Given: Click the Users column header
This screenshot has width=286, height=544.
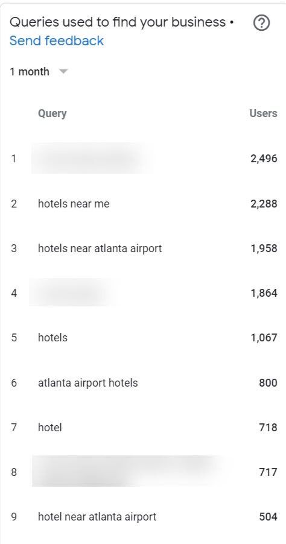Looking at the screenshot, I should [263, 113].
